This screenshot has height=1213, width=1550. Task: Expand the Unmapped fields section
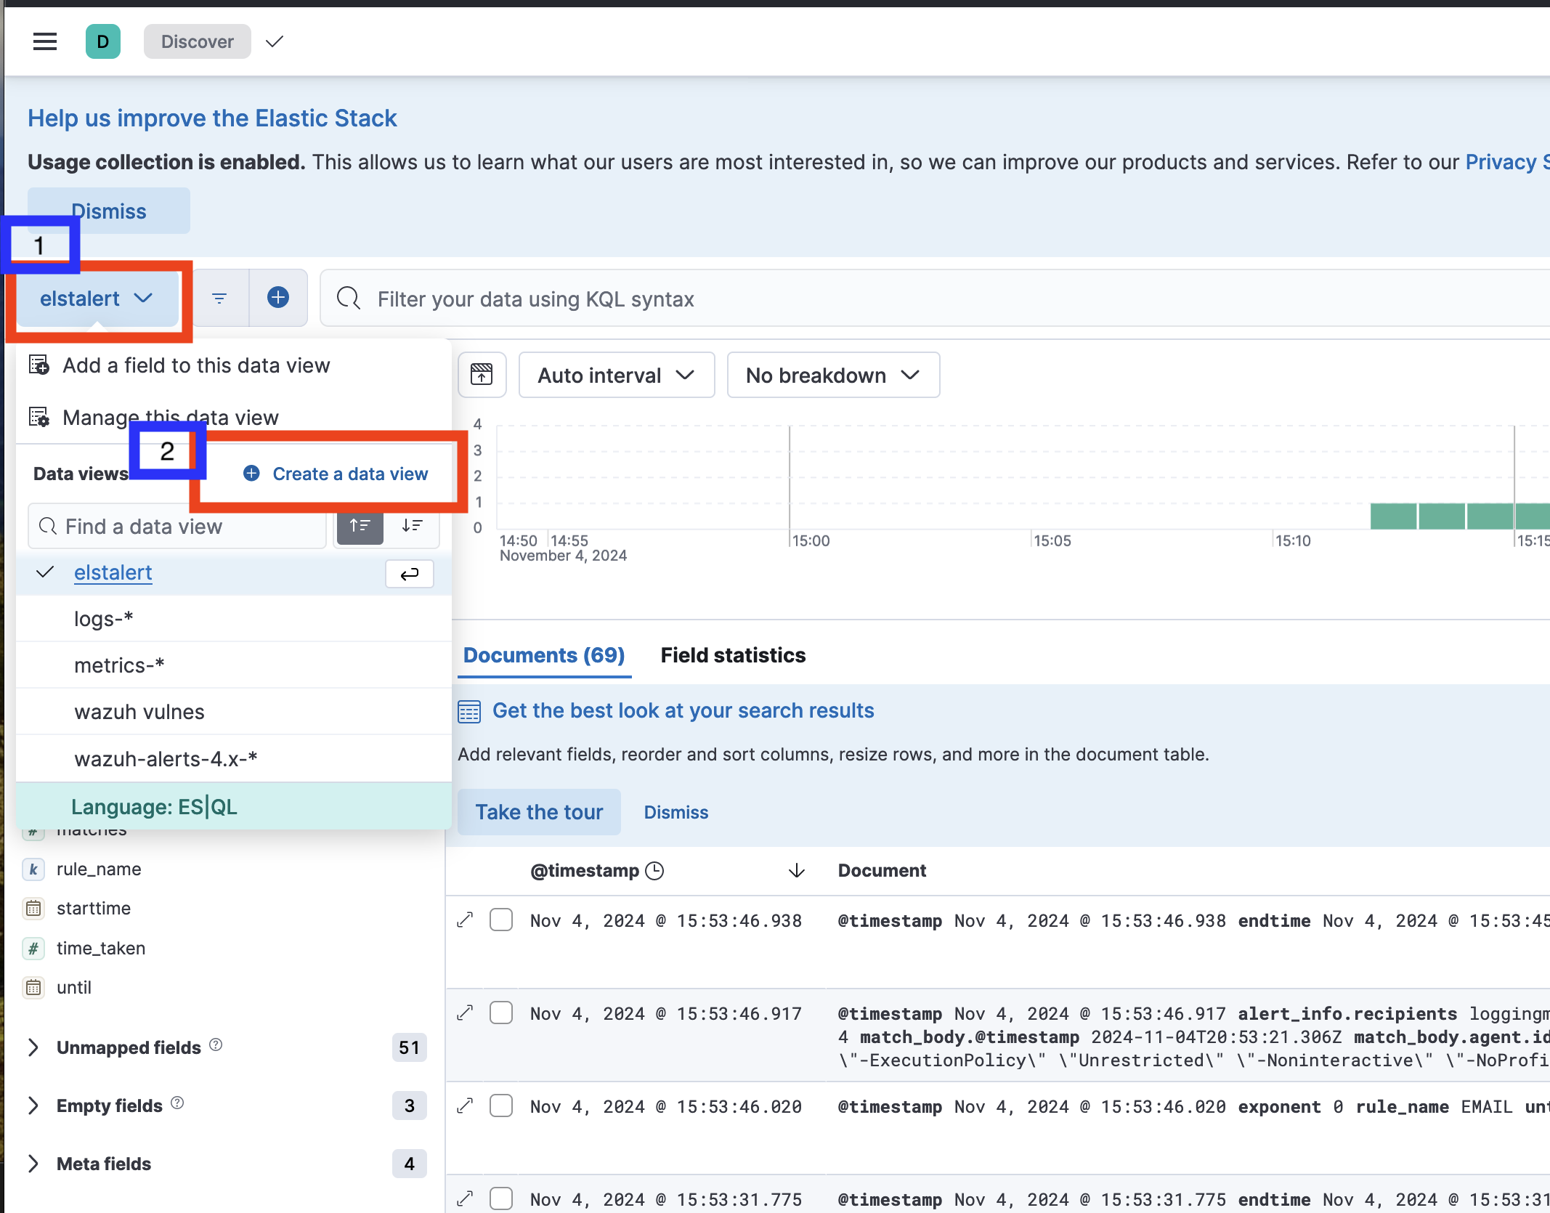(x=33, y=1047)
